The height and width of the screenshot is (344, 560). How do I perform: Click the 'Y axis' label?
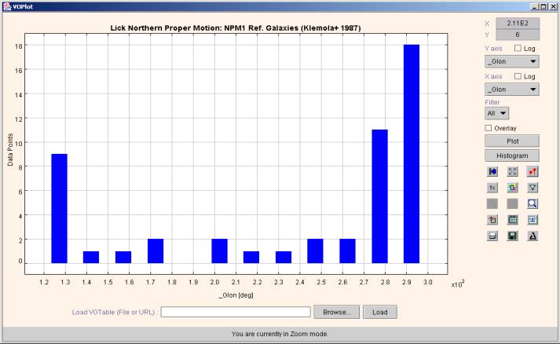click(x=493, y=49)
